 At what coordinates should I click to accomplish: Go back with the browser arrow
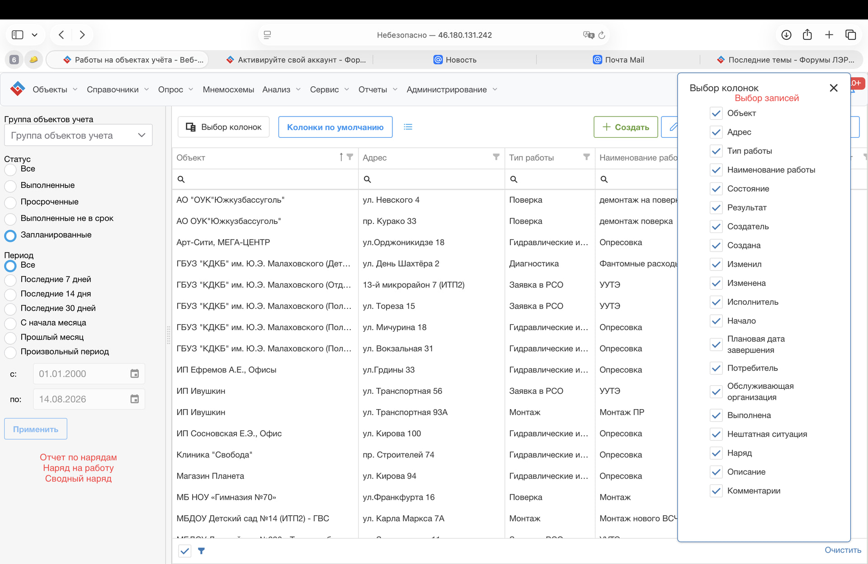[x=61, y=35]
